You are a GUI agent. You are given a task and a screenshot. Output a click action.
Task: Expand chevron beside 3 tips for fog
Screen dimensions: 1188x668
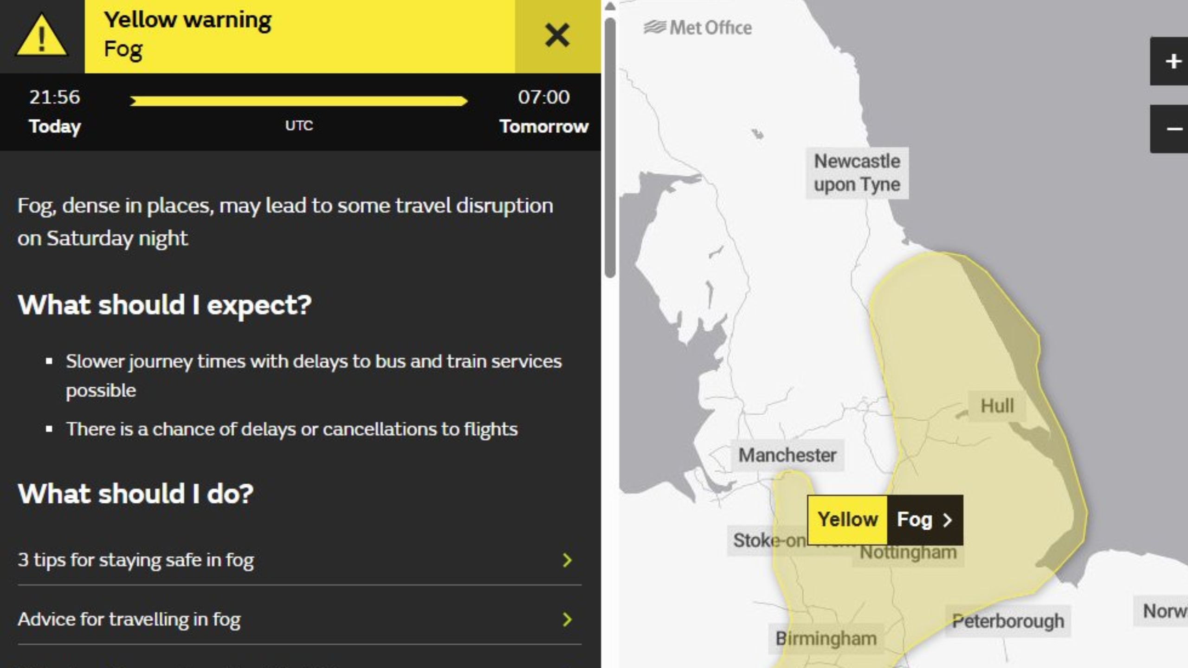tap(567, 560)
